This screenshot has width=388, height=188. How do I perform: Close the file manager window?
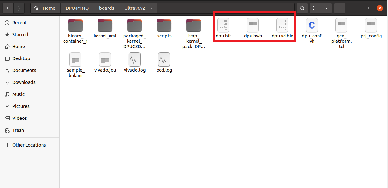(x=380, y=8)
